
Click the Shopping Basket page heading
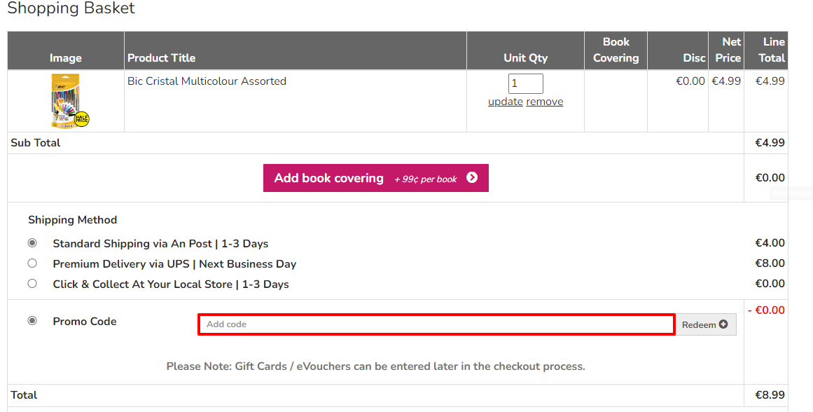click(x=71, y=9)
